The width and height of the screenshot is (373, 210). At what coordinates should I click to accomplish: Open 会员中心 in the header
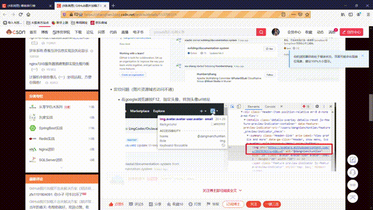point(294,32)
